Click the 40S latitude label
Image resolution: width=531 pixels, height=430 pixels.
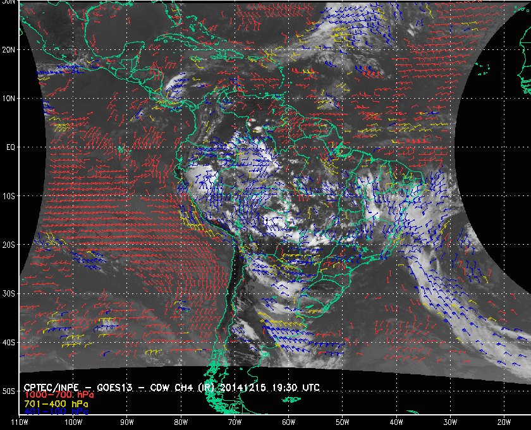(8, 343)
